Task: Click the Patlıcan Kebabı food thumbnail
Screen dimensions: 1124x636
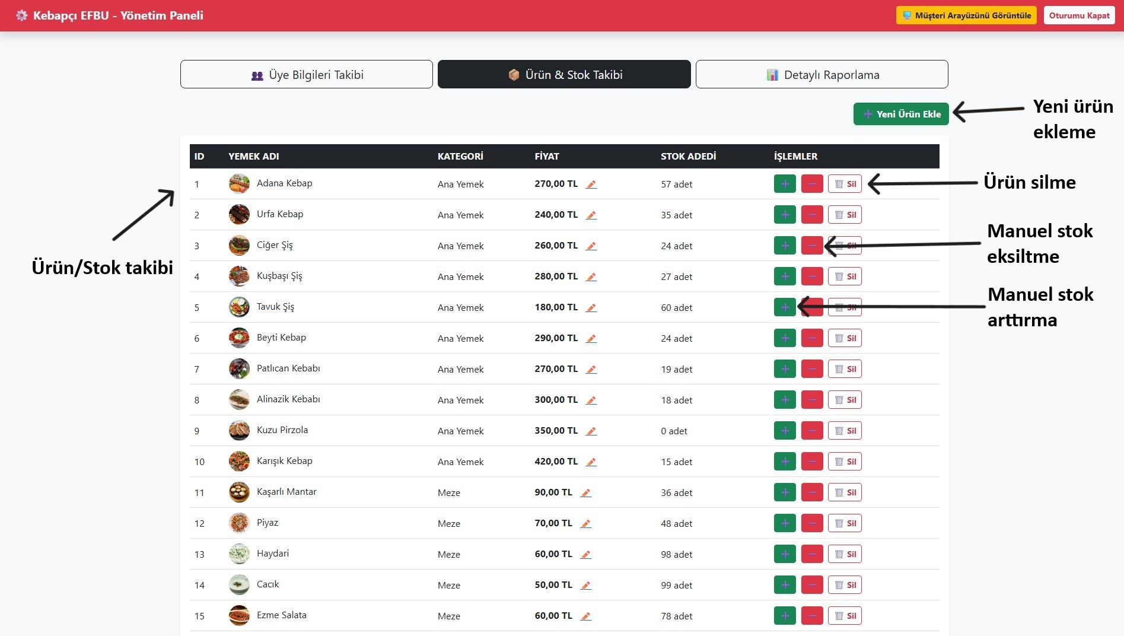Action: (x=239, y=369)
